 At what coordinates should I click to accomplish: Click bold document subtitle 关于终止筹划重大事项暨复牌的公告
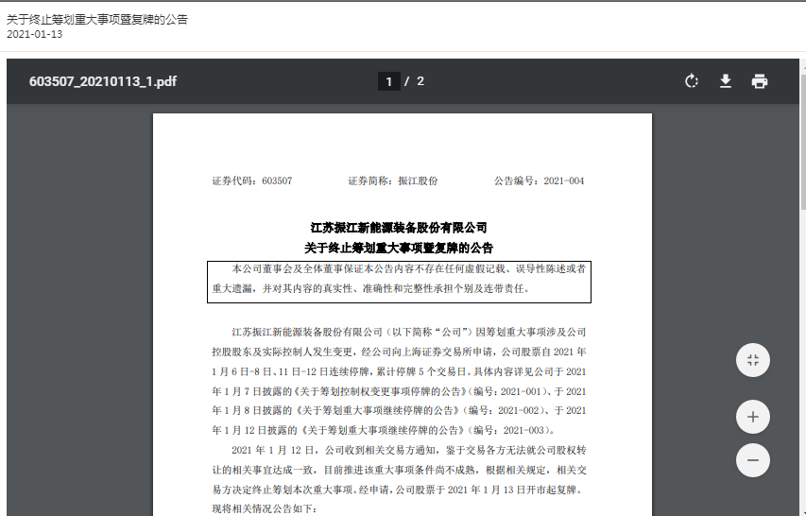click(399, 249)
